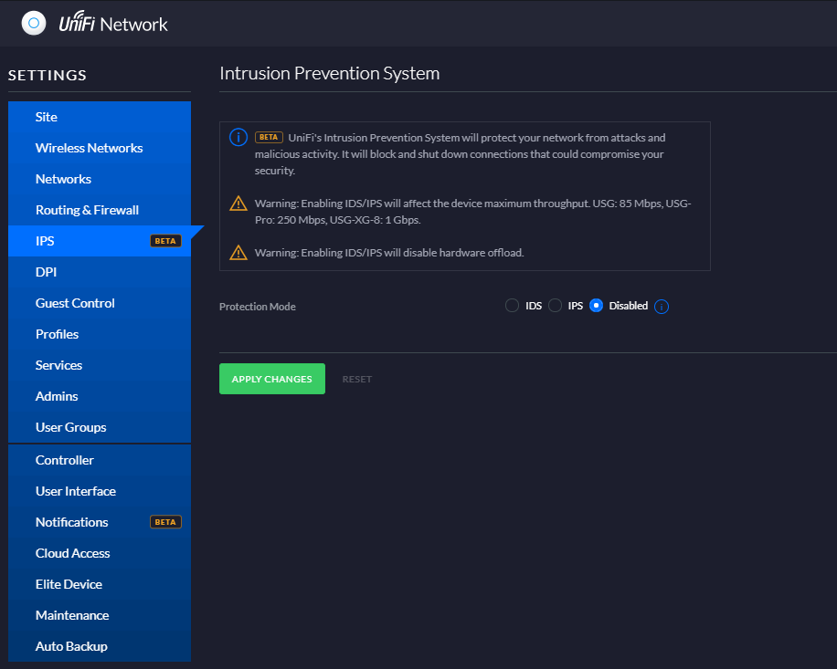Go to the DPI settings page
837x669 pixels.
coord(47,272)
